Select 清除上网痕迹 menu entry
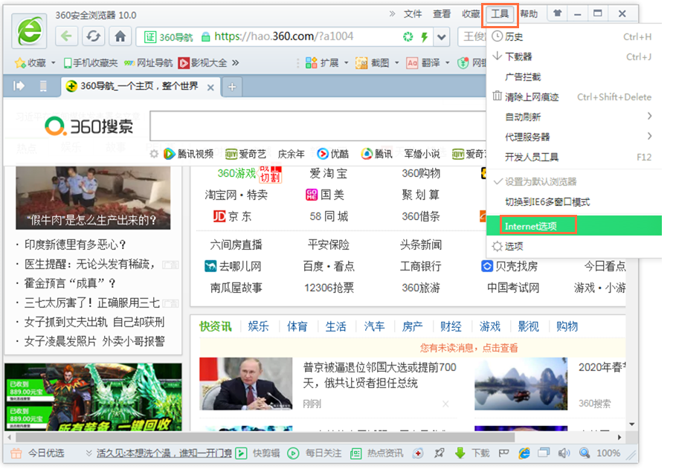The image size is (673, 472). pyautogui.click(x=574, y=97)
